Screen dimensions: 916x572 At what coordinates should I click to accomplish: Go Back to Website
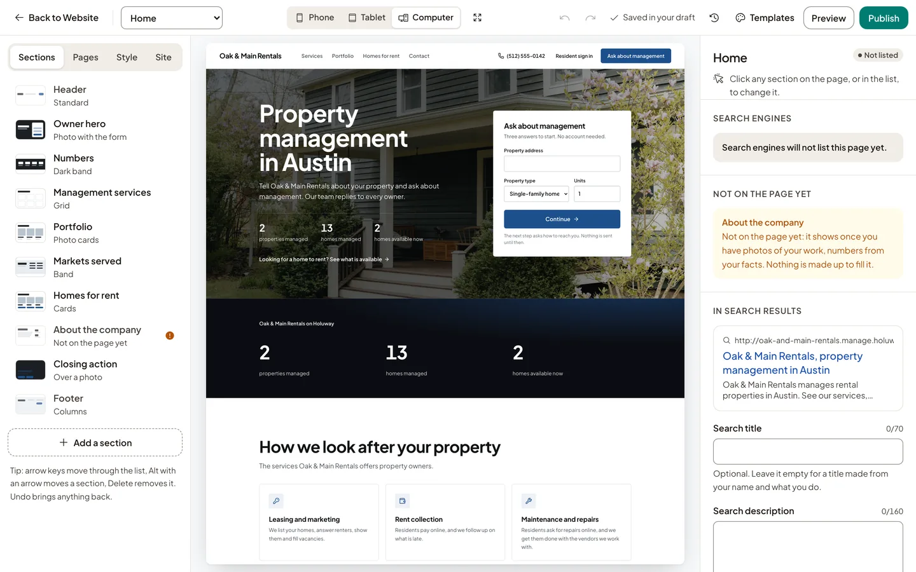pos(57,18)
